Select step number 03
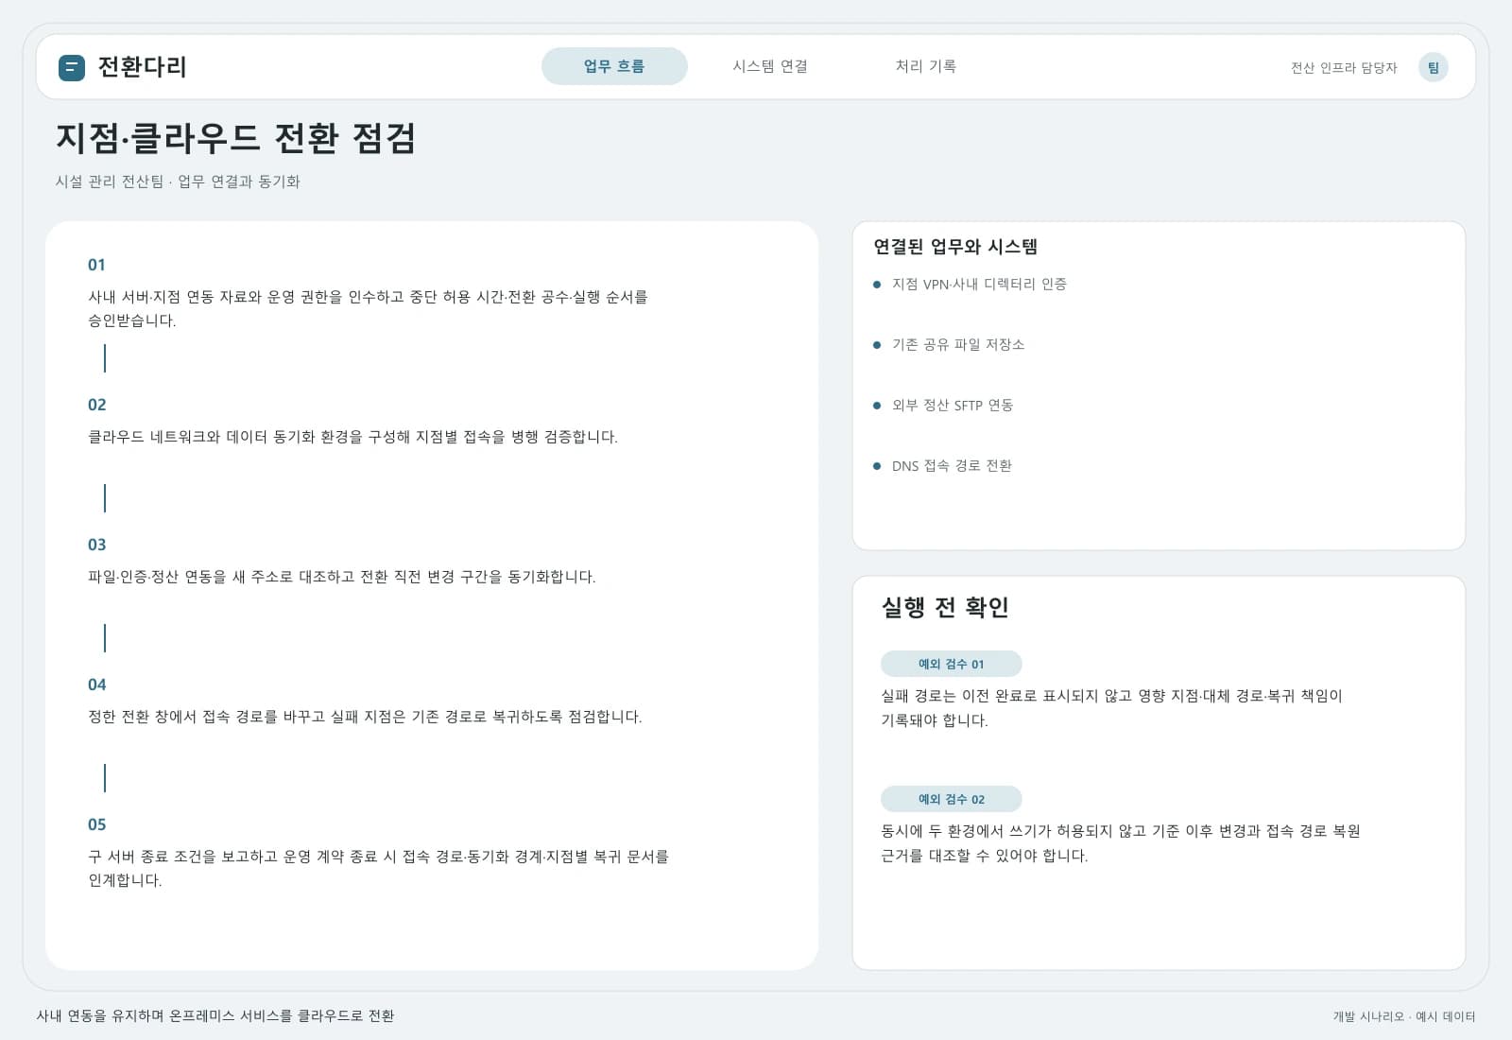 (x=96, y=545)
